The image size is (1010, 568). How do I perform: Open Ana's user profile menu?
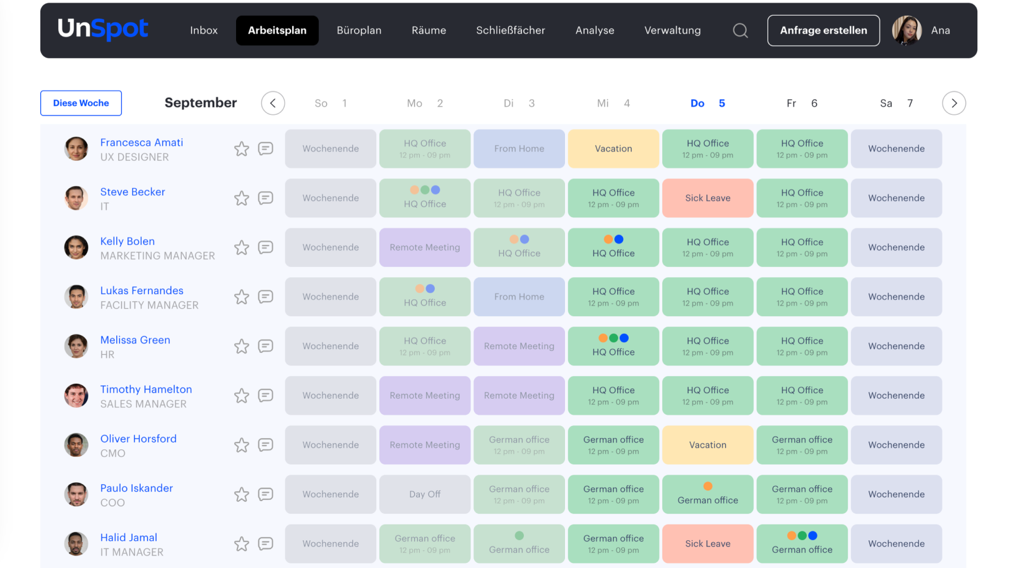click(x=921, y=30)
